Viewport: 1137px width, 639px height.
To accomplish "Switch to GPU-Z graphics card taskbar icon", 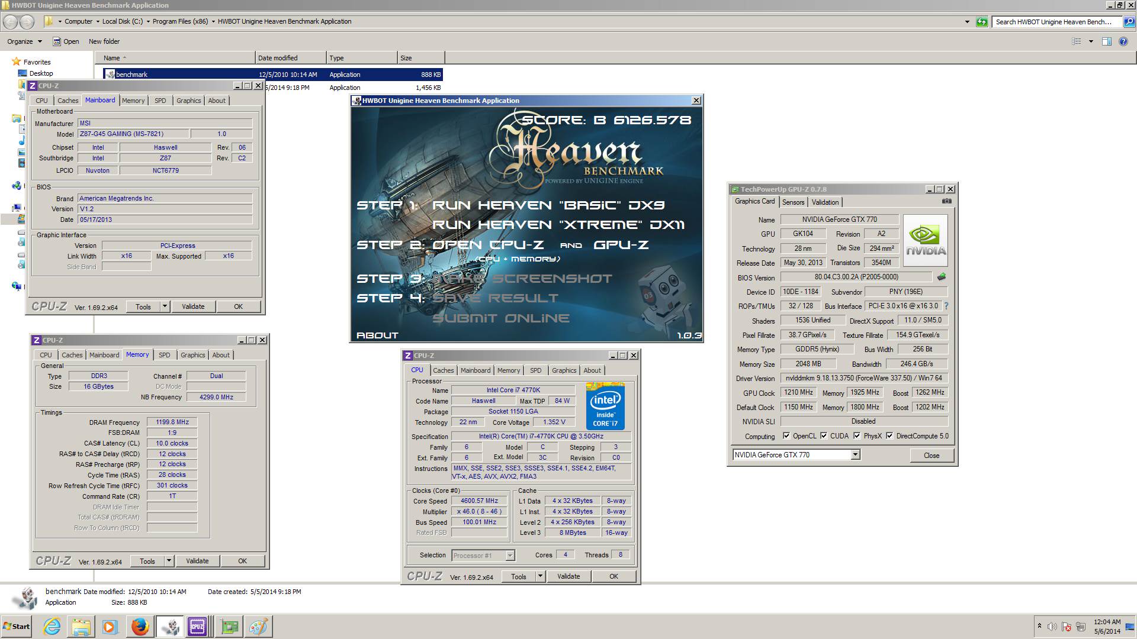I will pyautogui.click(x=229, y=627).
